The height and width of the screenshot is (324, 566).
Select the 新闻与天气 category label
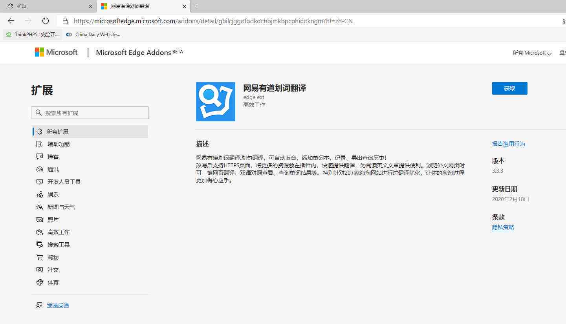61,207
